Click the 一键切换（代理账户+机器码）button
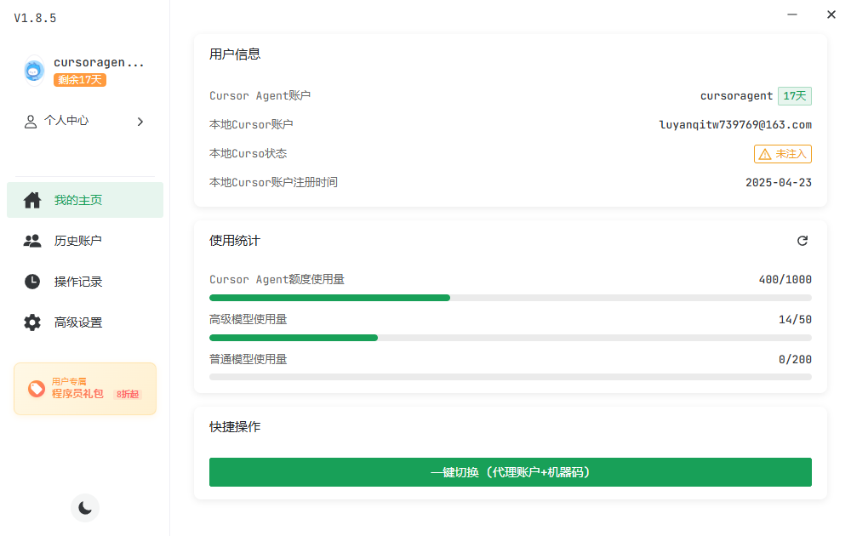Viewport: 851px width, 536px height. point(510,472)
